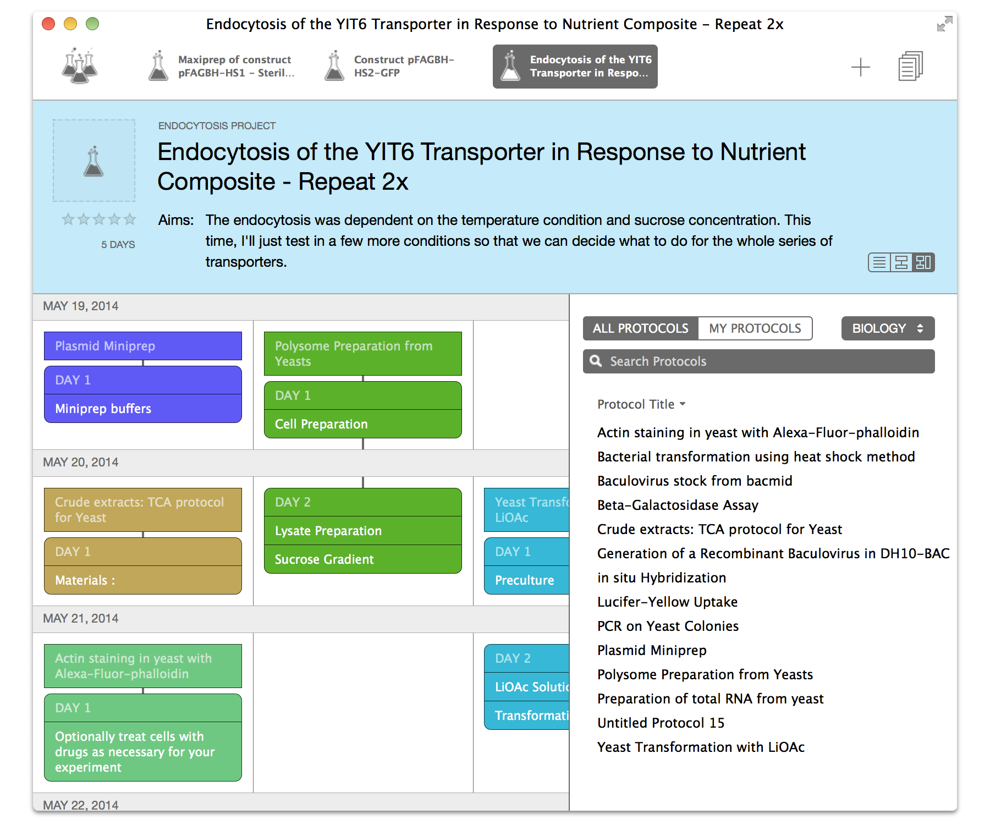Open the Cell Preparation step
This screenshot has width=990, height=825.
point(363,424)
